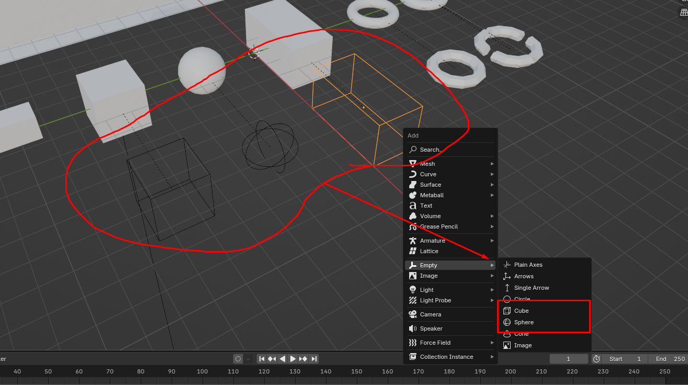Jump to the next keyframe
Image resolution: width=688 pixels, height=385 pixels.
[x=303, y=359]
